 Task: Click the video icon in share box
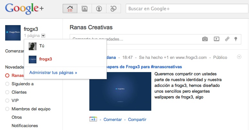pos(216,39)
